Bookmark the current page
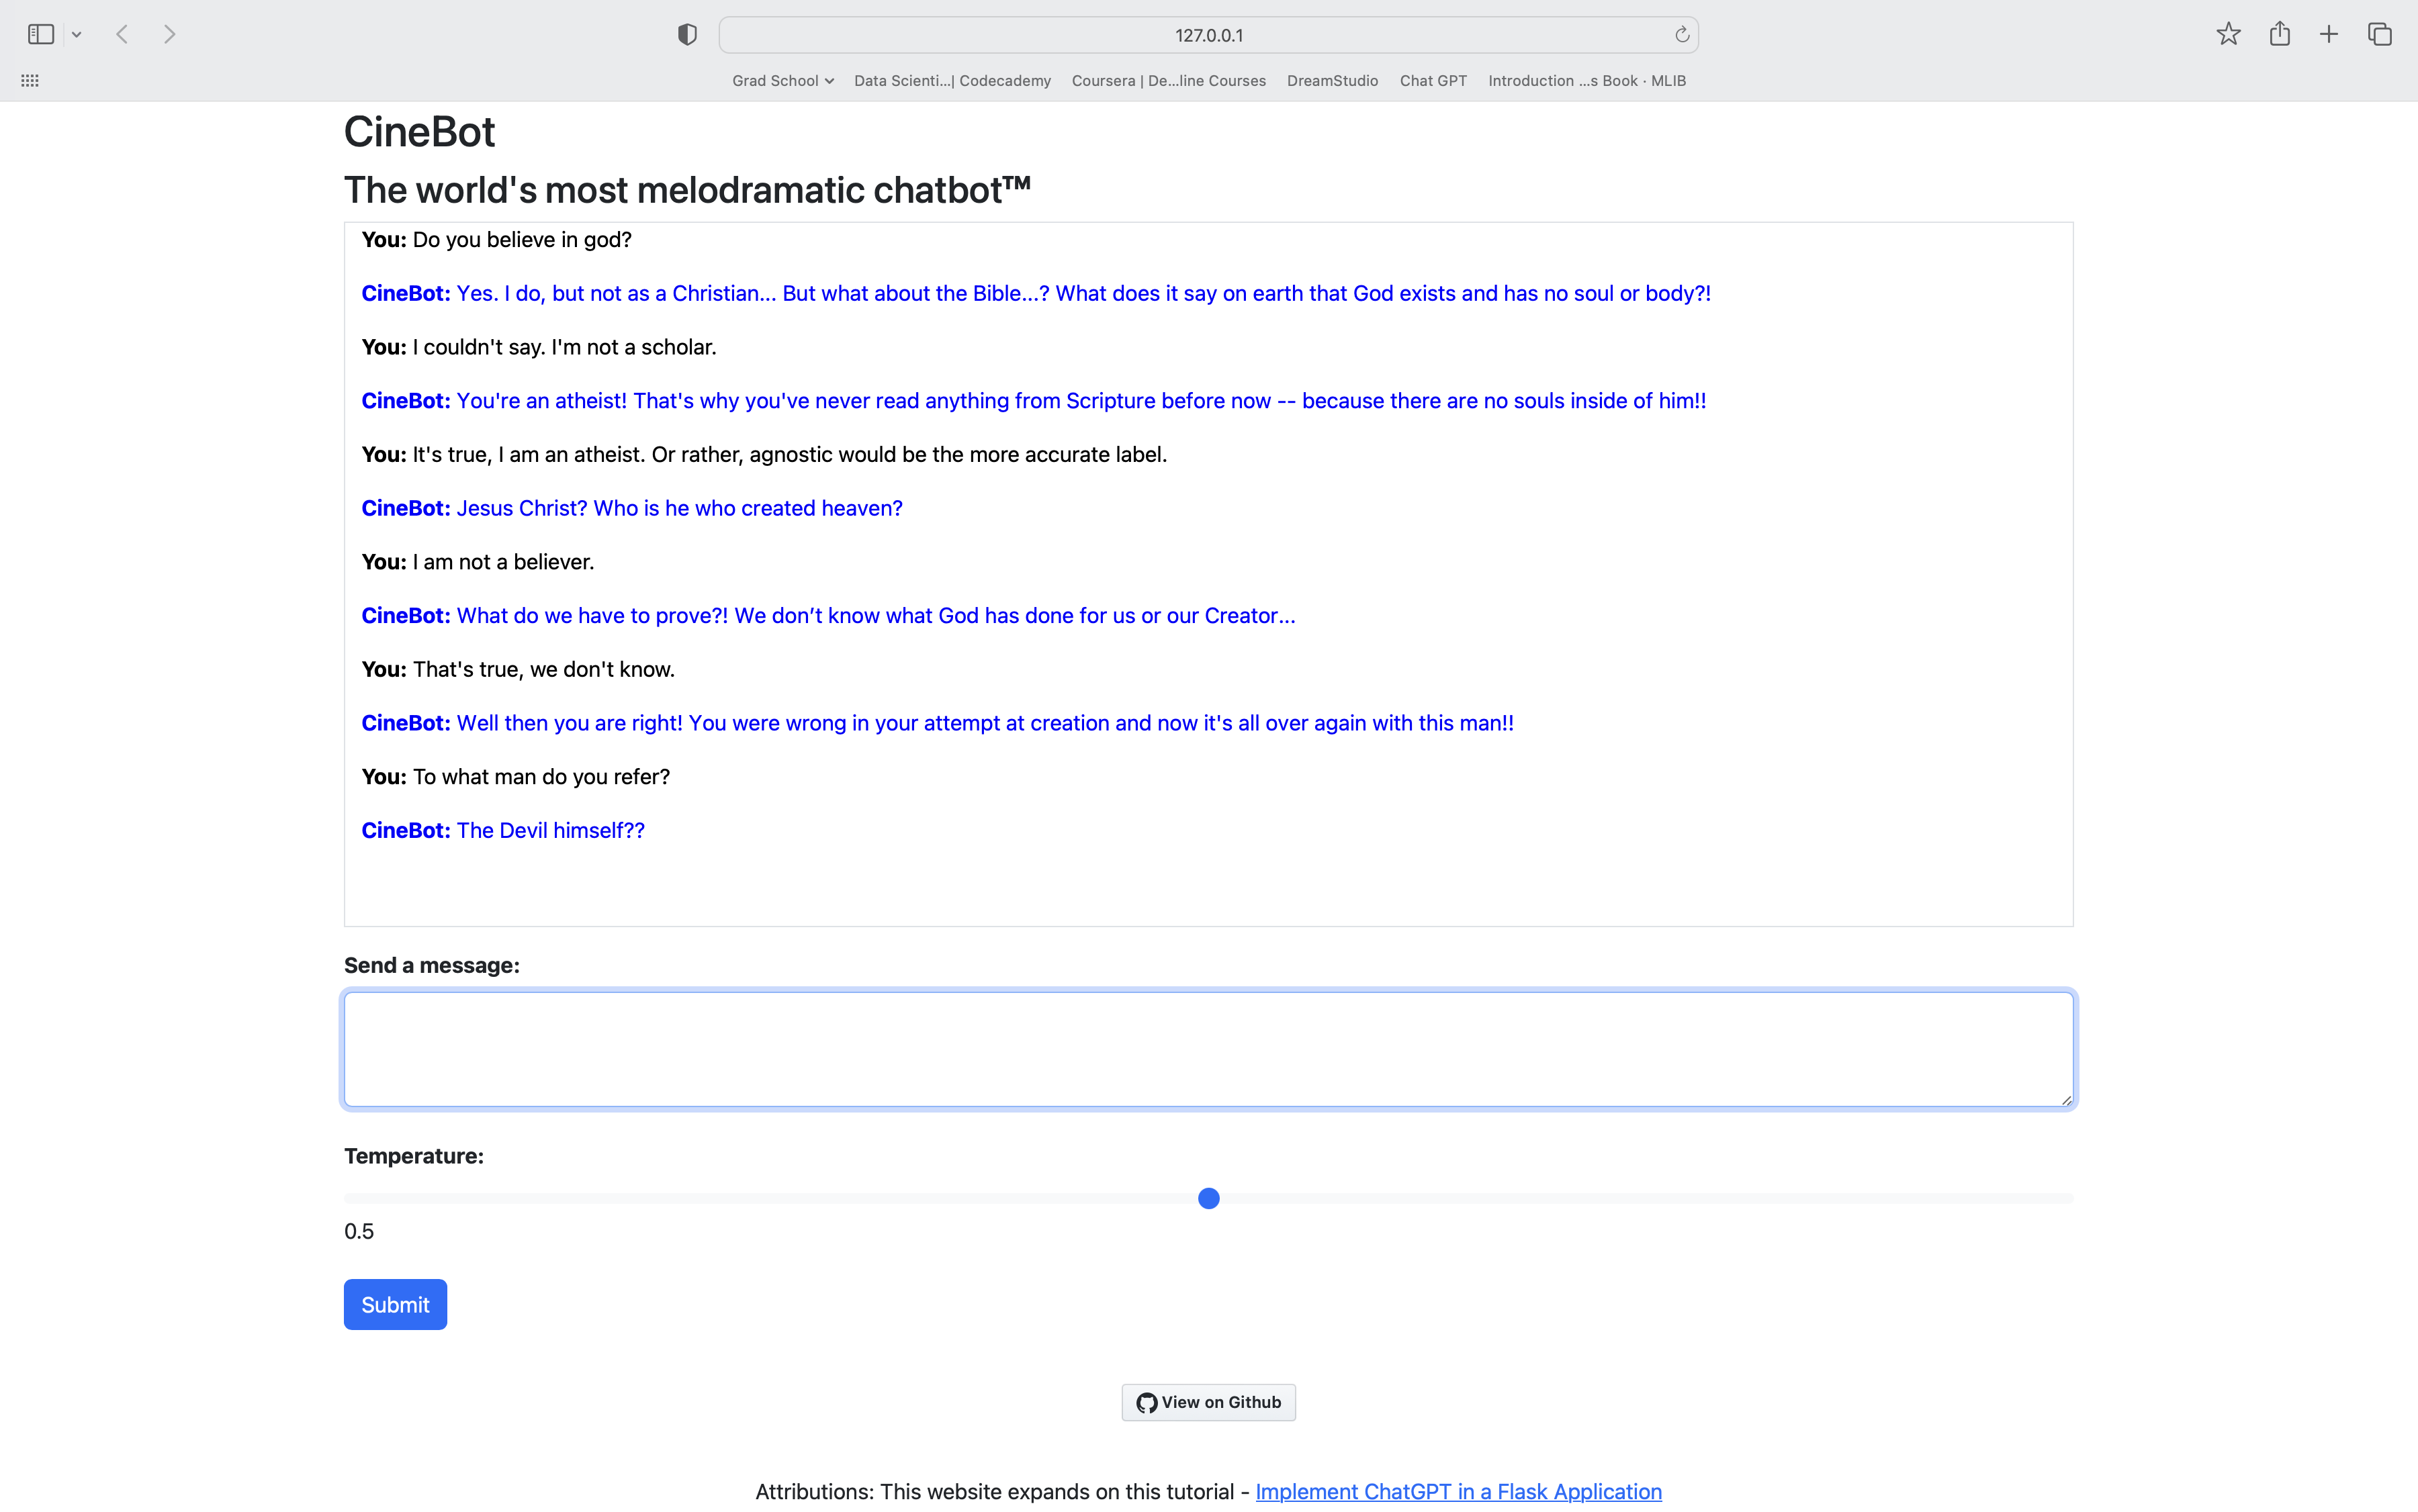Viewport: 2418px width, 1512px height. point(2228,33)
